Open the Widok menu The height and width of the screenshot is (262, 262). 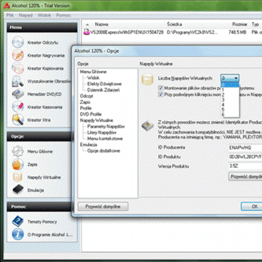tap(44, 15)
